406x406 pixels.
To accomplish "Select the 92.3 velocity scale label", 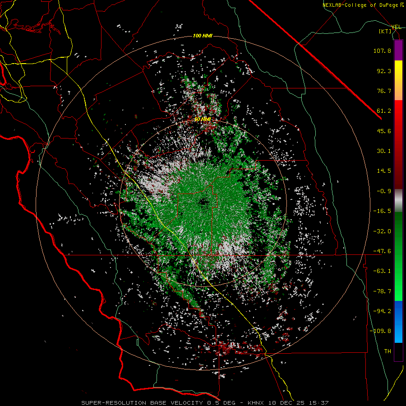I will pyautogui.click(x=384, y=71).
